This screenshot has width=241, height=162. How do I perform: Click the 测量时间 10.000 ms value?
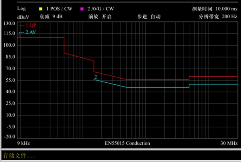click(214, 9)
